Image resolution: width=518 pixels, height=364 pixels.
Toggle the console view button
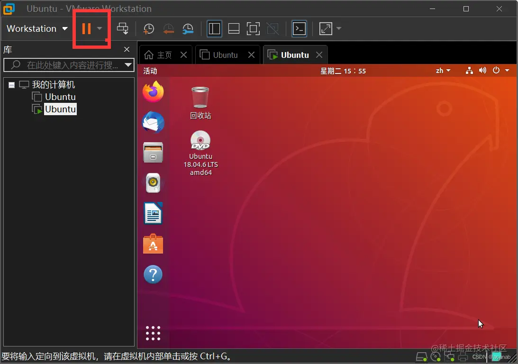point(300,29)
